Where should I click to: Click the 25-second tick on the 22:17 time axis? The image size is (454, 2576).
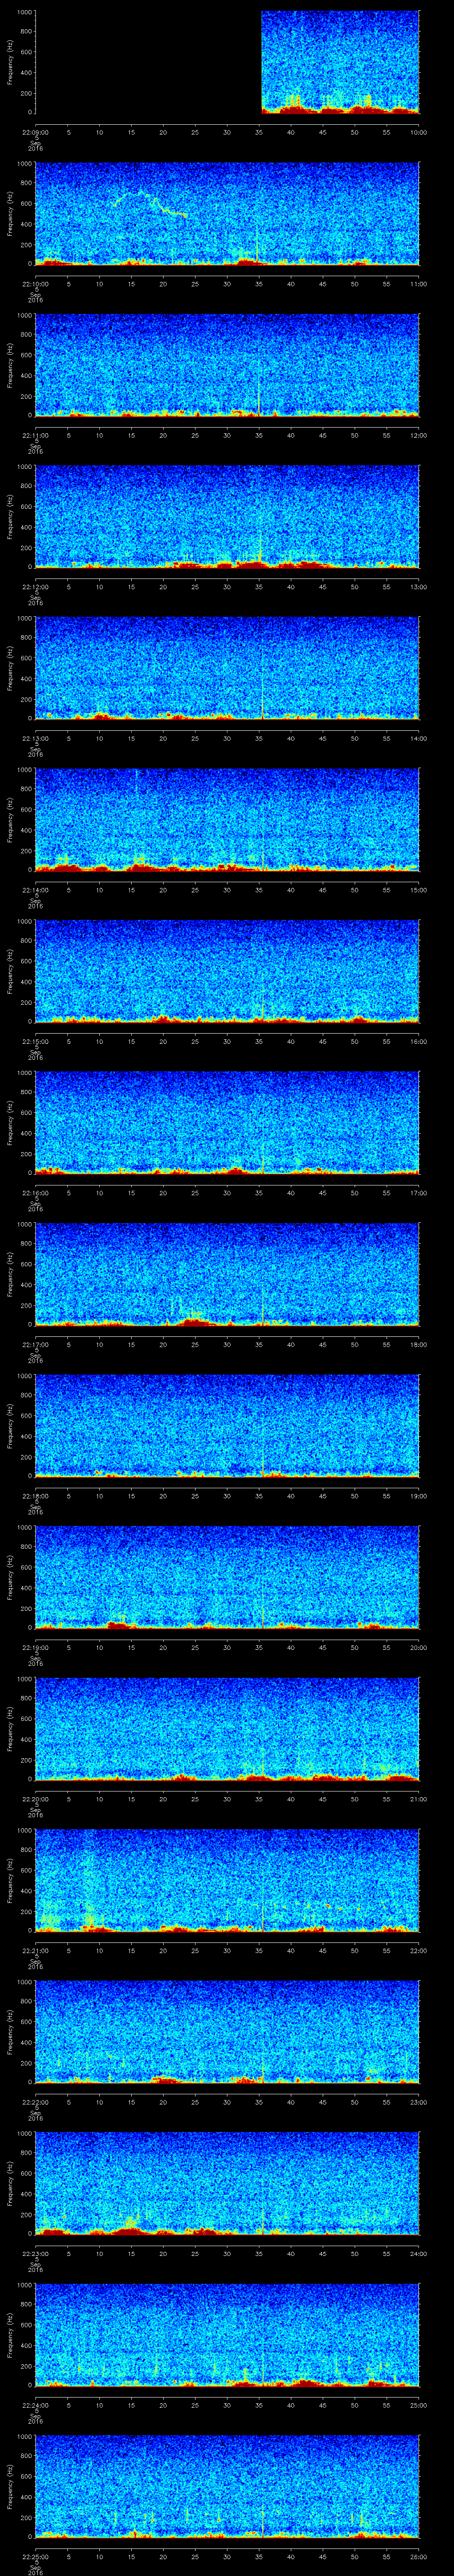(x=195, y=1344)
